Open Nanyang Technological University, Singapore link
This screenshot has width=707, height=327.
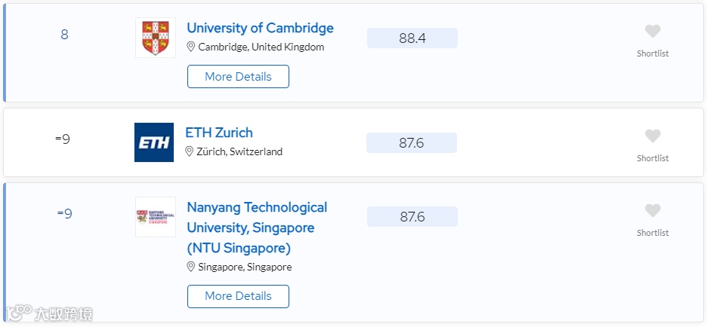tap(257, 228)
